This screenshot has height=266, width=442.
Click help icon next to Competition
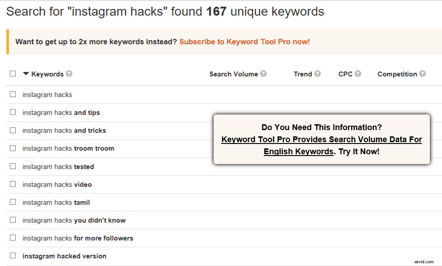point(422,74)
